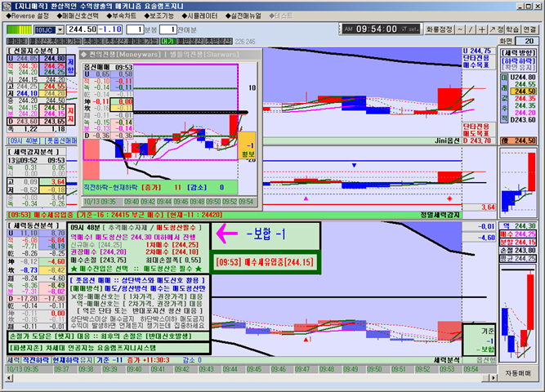Viewport: 545px width, 392px height.
Task: Click the magenta up-triangle marker on chart
Action: click(x=306, y=198)
